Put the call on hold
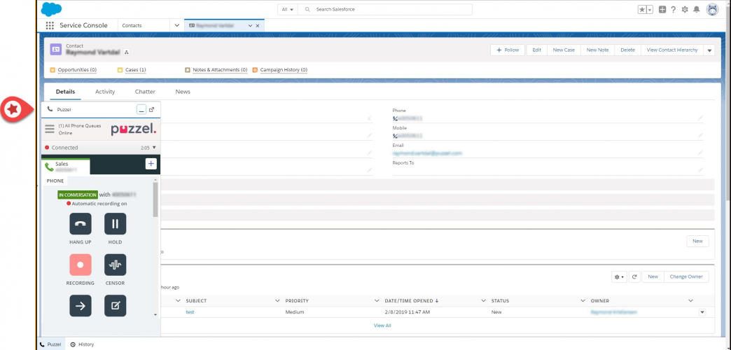This screenshot has height=350, width=731. tap(115, 224)
